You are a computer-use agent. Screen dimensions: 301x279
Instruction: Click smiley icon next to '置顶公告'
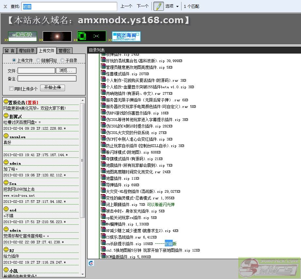coord(6,102)
